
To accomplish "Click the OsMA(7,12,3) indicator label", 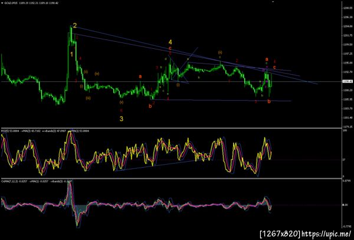I will click(9, 181).
